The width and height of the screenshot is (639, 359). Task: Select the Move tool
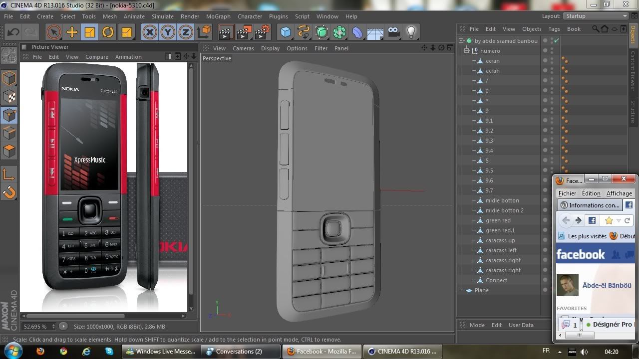[72, 32]
